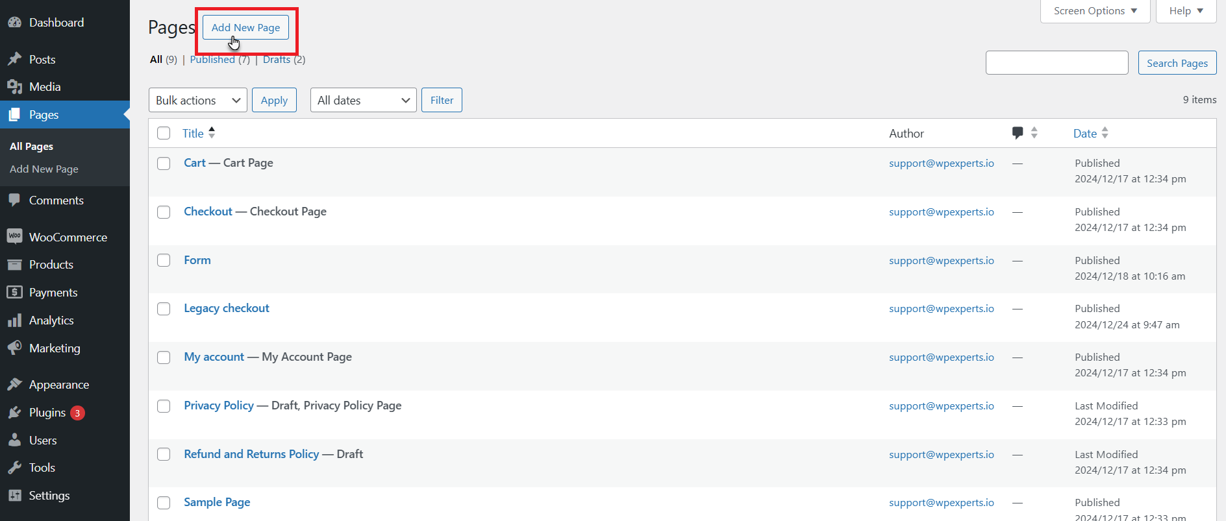
Task: Show only Published pages filter
Action: pyautogui.click(x=212, y=60)
